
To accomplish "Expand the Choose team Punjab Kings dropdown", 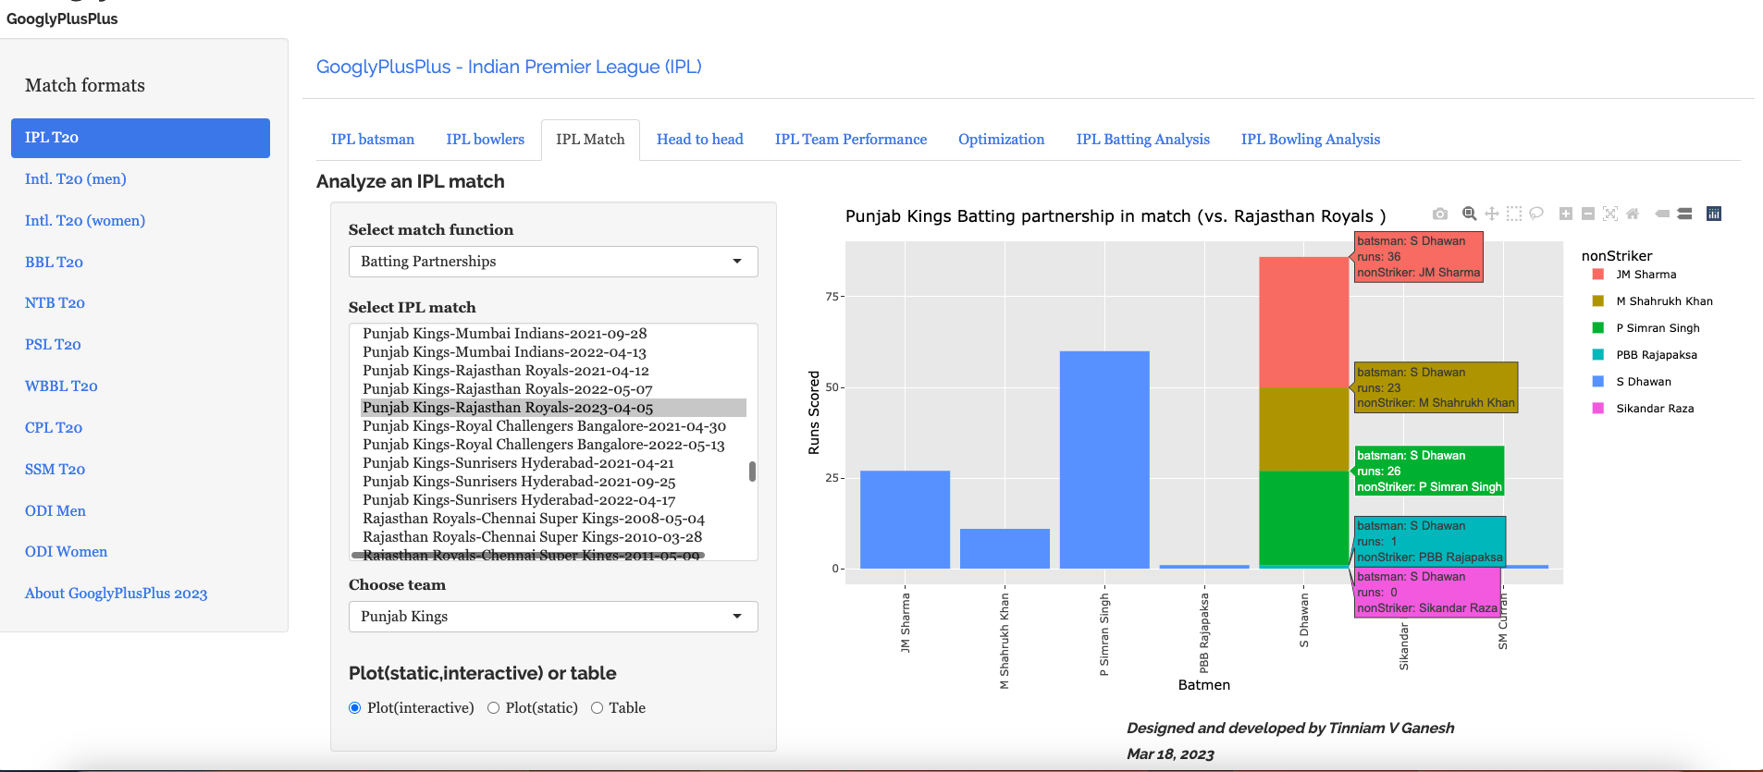I will (x=553, y=617).
